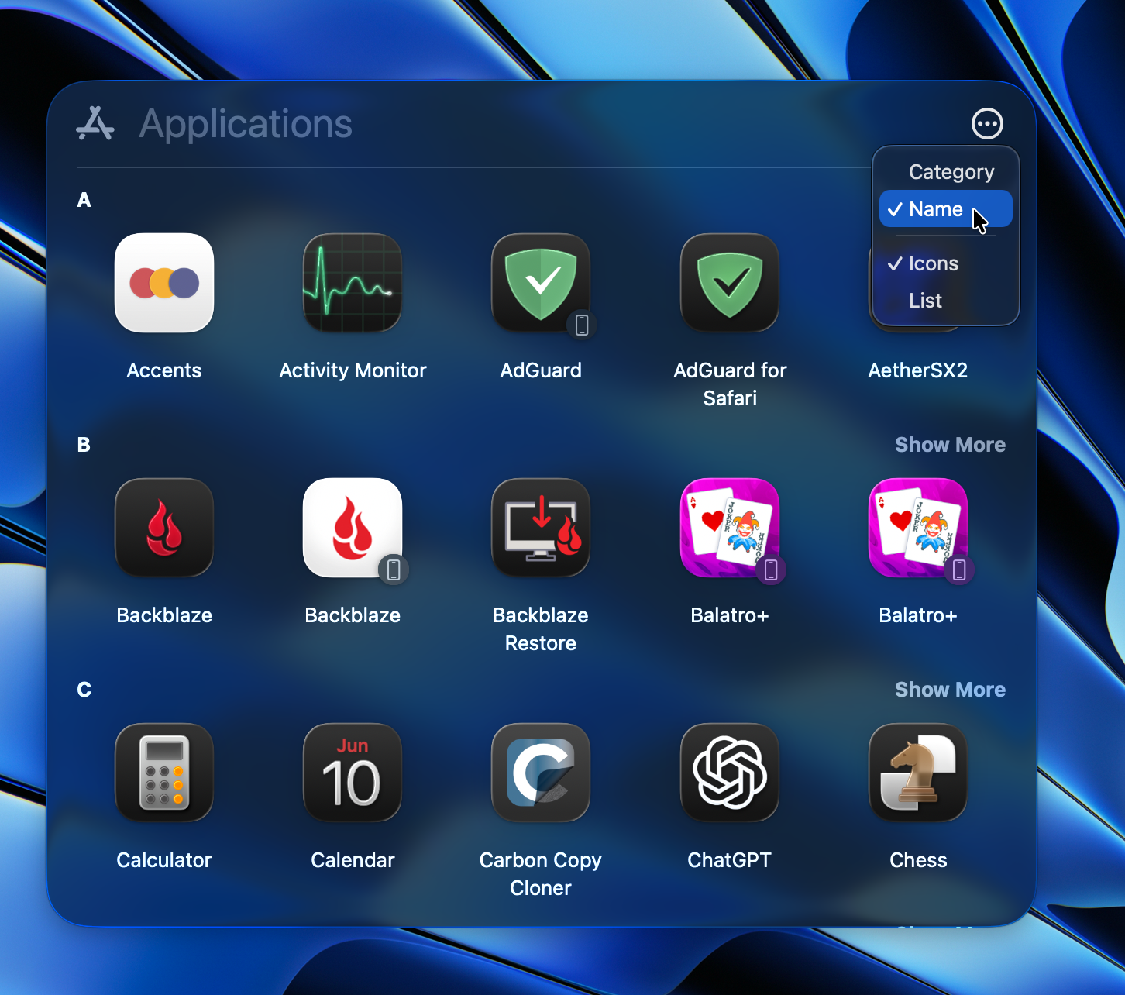The width and height of the screenshot is (1125, 995).
Task: Open the Calculator app icon
Action: pos(164,773)
